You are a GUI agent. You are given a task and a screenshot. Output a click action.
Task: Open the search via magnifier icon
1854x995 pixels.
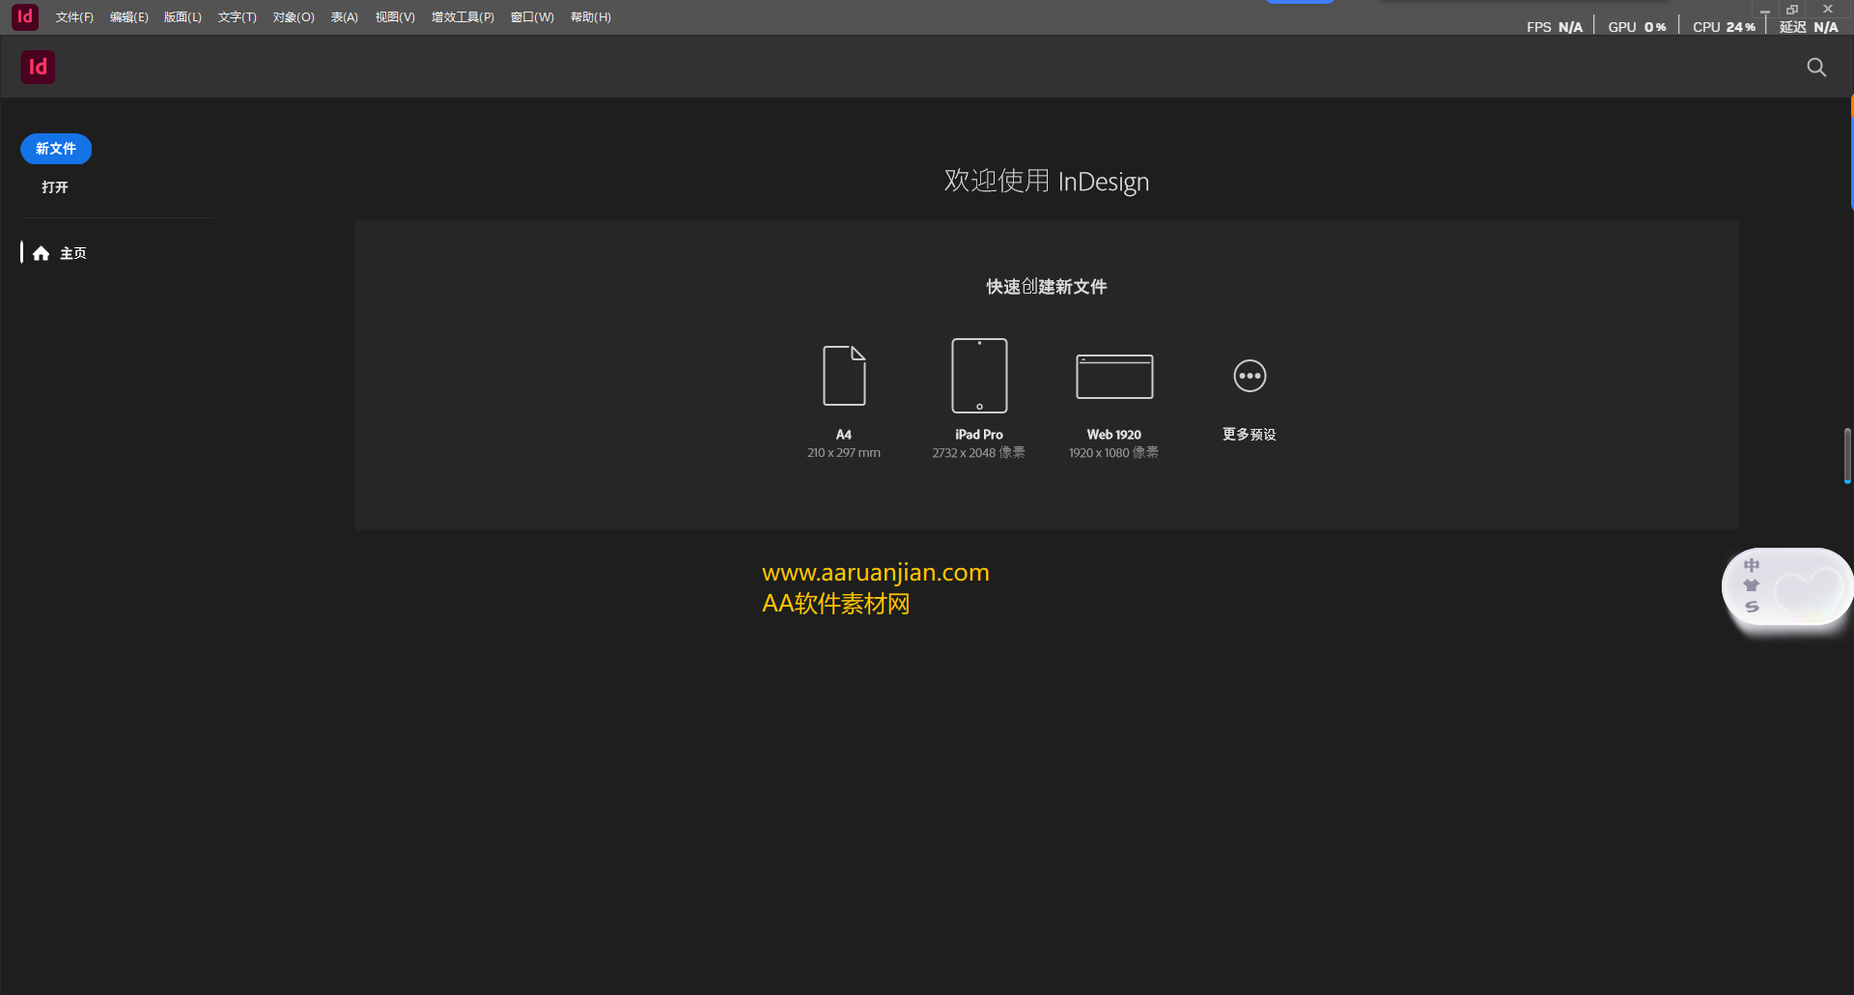tap(1816, 67)
